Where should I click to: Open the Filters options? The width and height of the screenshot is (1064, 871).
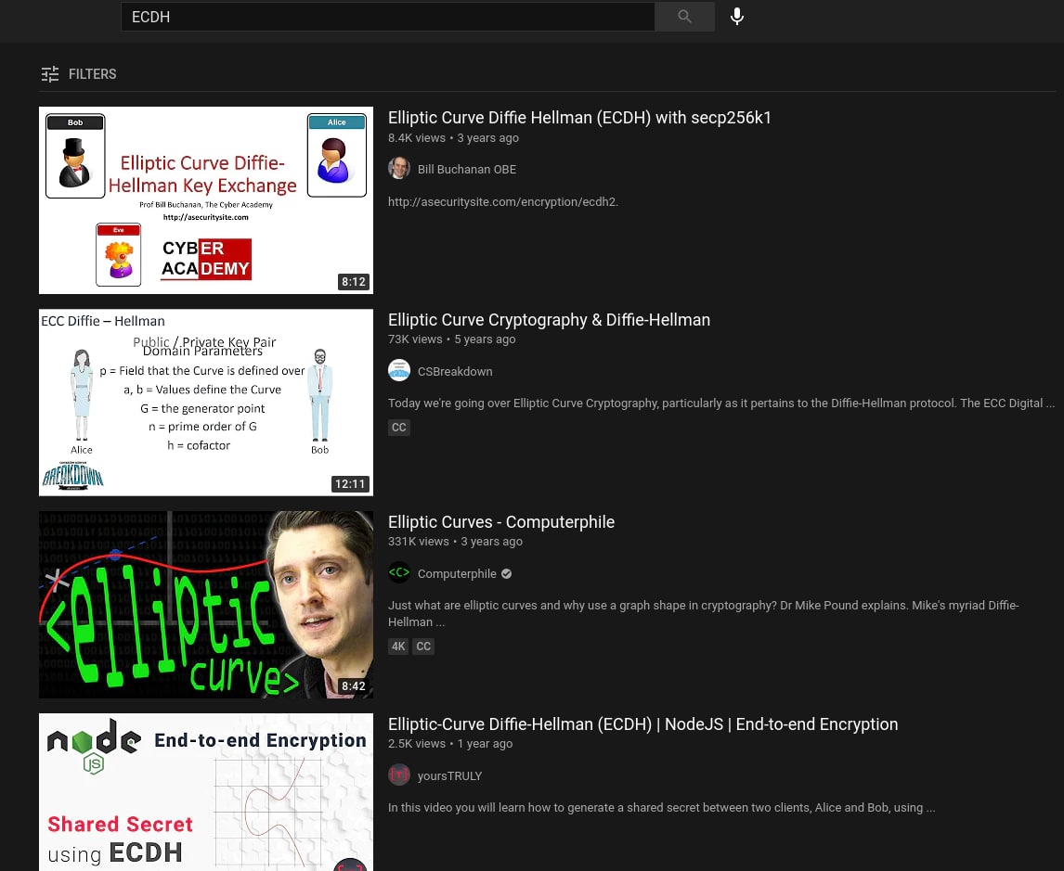coord(79,74)
